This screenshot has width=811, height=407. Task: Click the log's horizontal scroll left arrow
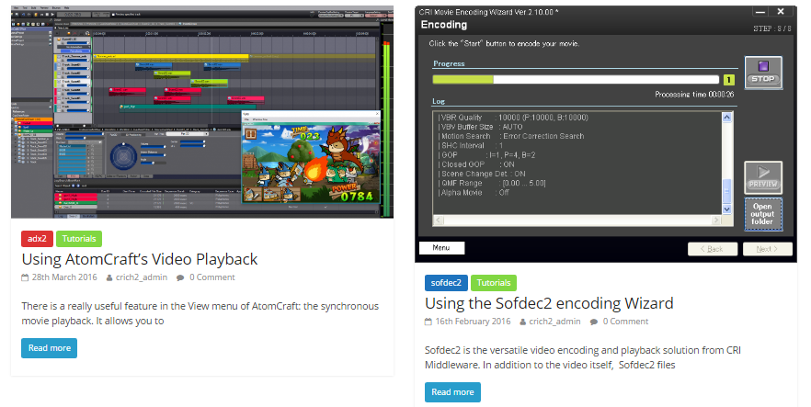point(438,220)
